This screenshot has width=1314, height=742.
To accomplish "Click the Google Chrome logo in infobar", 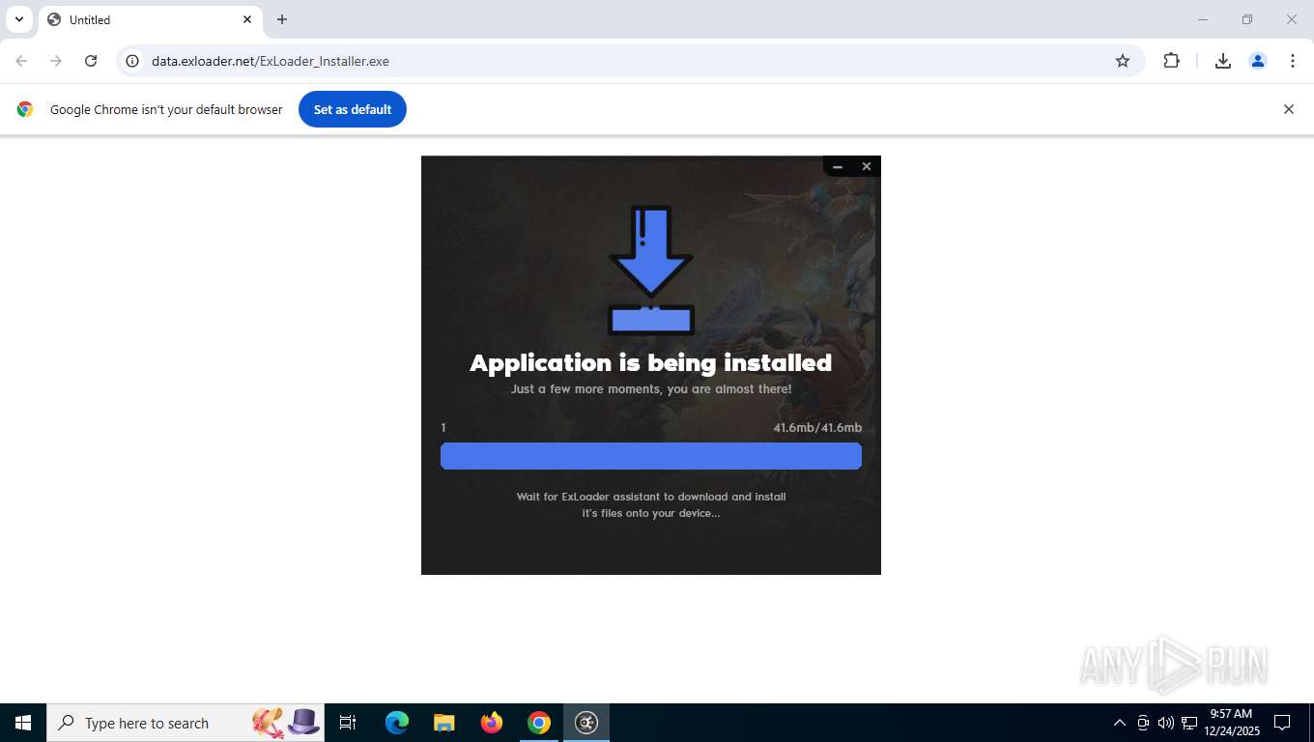I will [25, 109].
